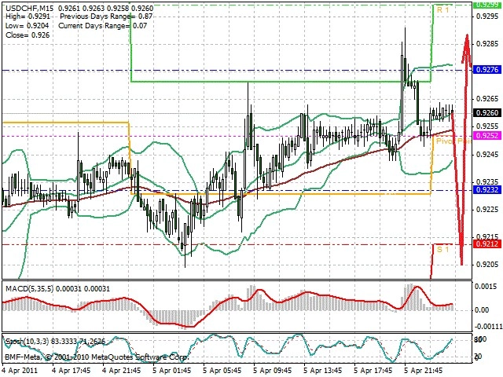
Task: Click the green 0.9299 price label at top
Action: coord(487,4)
